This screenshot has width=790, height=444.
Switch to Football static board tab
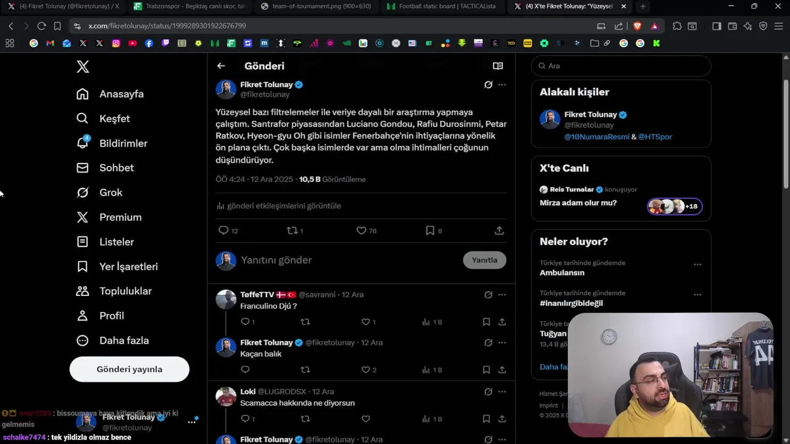coord(441,6)
